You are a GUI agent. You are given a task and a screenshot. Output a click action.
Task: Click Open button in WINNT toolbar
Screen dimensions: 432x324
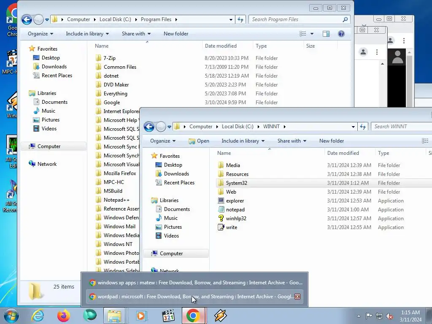click(x=199, y=141)
